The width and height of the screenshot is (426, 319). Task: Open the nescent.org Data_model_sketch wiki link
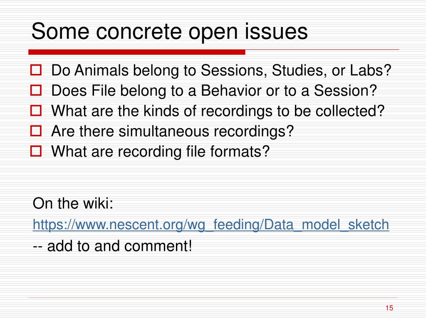[x=211, y=225]
